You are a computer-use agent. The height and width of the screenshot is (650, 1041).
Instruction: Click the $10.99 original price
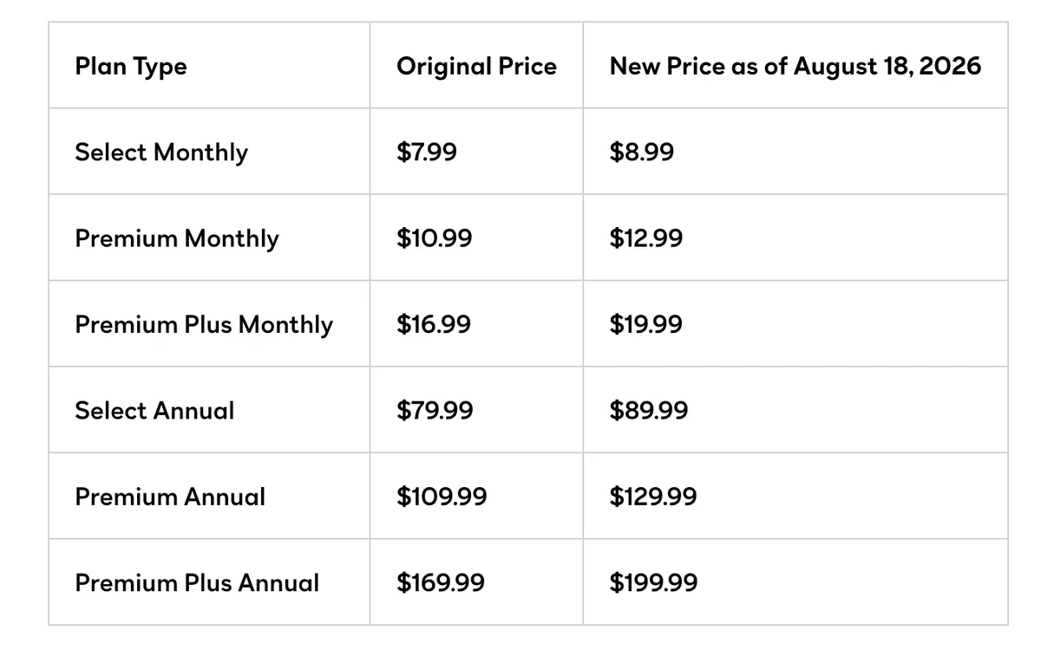coord(435,238)
